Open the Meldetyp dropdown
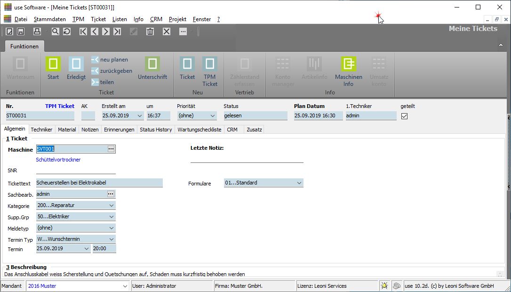The image size is (511, 292). pyautogui.click(x=112, y=228)
